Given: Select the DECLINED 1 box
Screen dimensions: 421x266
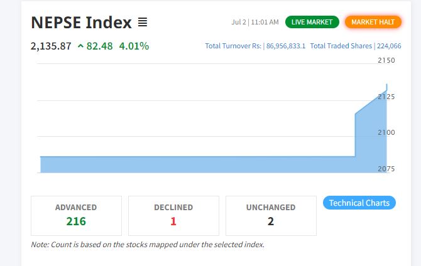Looking at the screenshot, I should 173,216.
